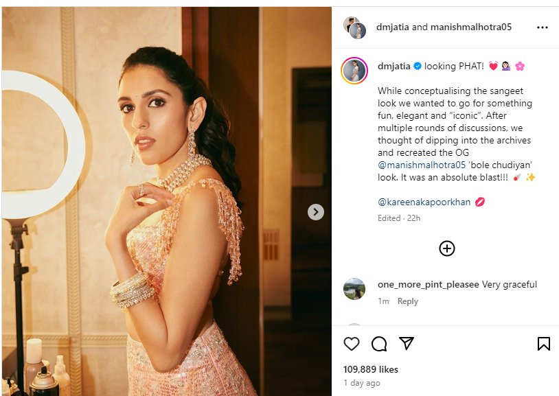This screenshot has height=396, width=559.
Task: Open dmjatia's story profile picture
Action: (354, 71)
